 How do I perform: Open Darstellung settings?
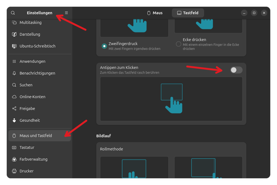[40, 34]
